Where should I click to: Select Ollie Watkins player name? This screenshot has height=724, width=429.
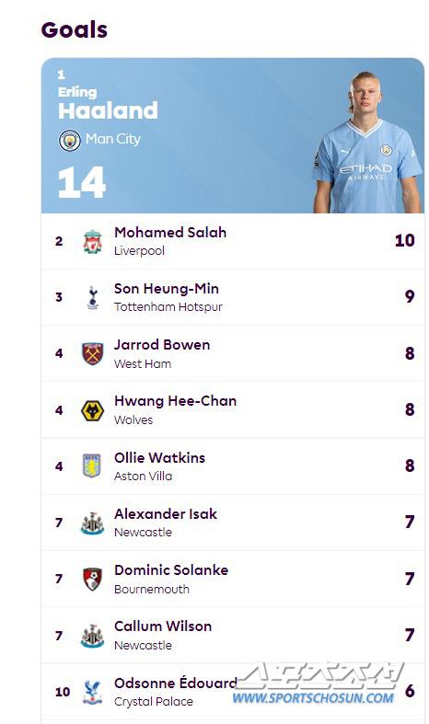coord(159,457)
